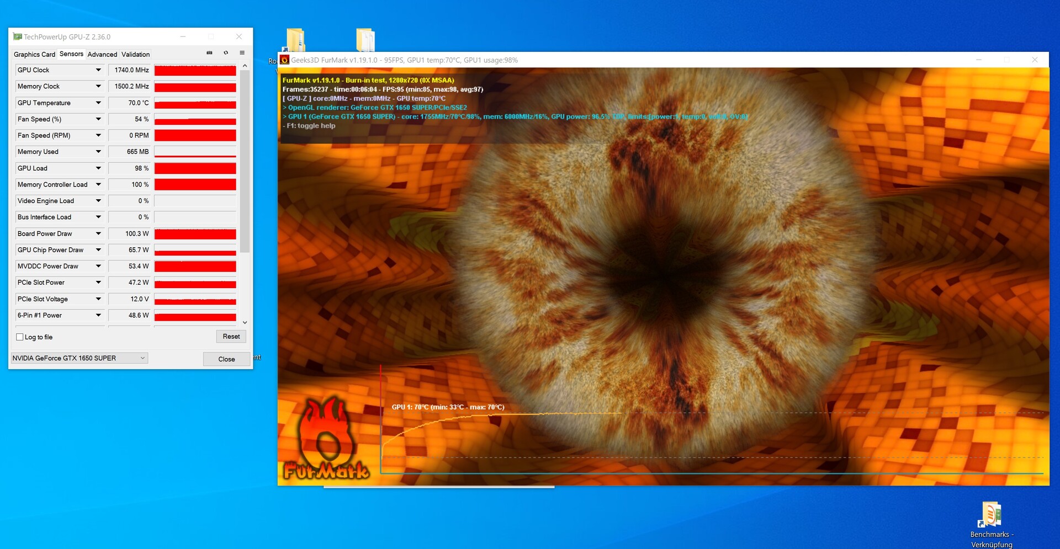Open the Bus Interface Load dropdown

tap(98, 217)
